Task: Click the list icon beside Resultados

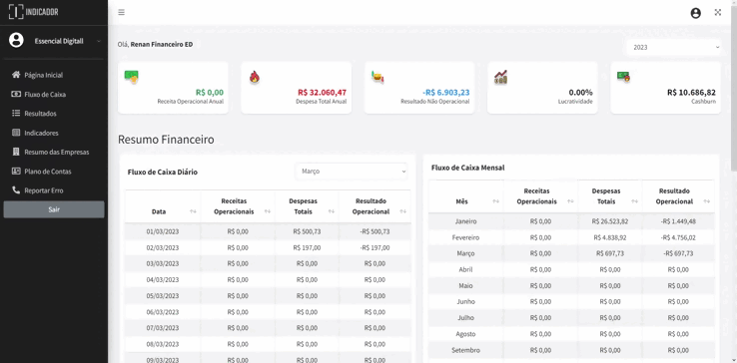Action: pyautogui.click(x=16, y=113)
